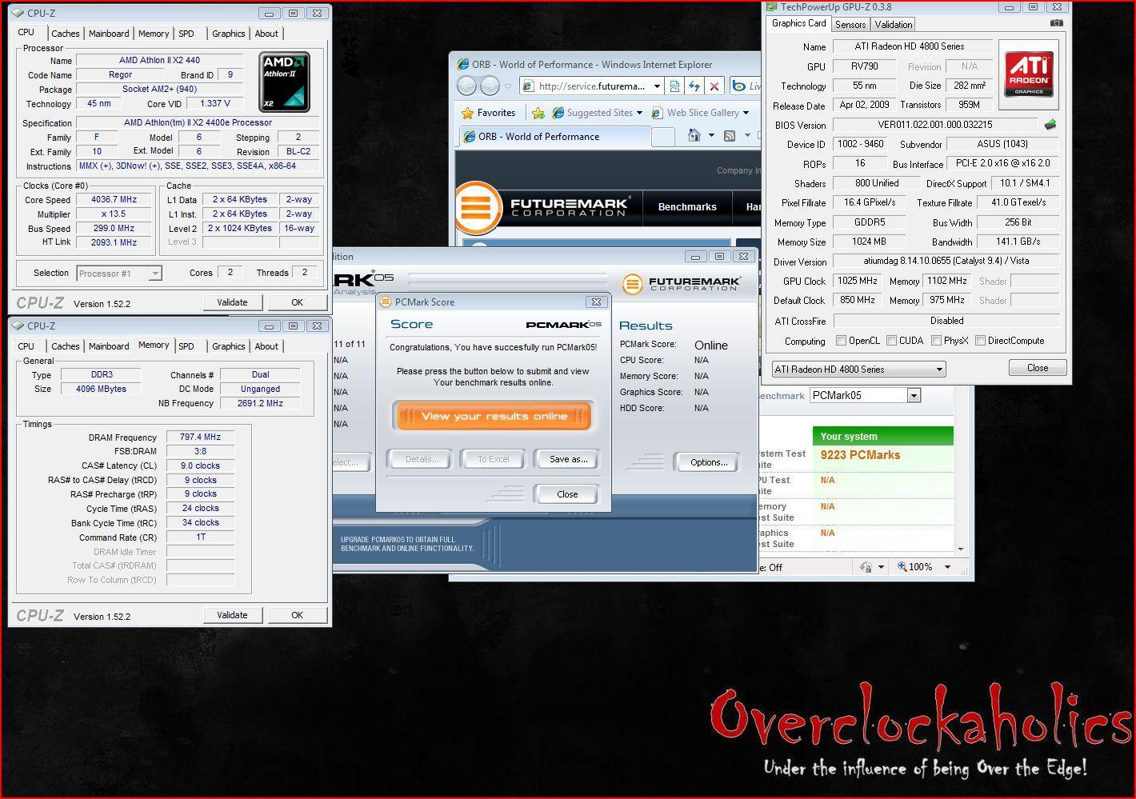Open the GPU selection dropdown in GPU-Z

point(859,369)
